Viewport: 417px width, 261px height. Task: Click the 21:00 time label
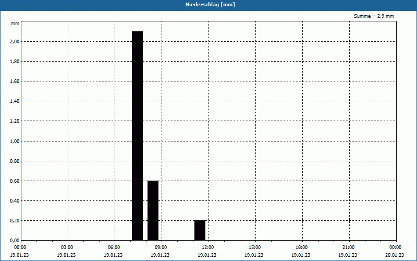click(349, 247)
